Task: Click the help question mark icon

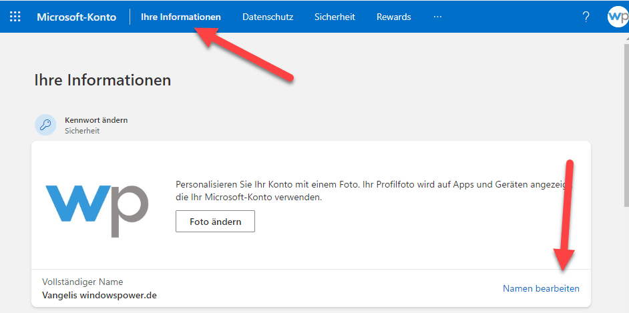Action: pos(586,17)
